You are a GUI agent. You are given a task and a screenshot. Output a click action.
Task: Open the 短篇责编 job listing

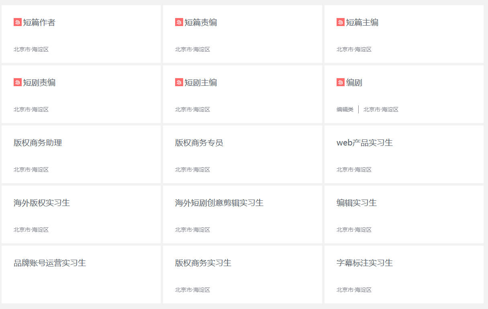(x=200, y=22)
